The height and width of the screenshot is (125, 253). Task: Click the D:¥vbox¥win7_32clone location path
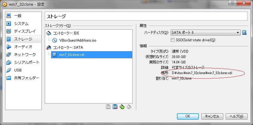(x=202, y=73)
